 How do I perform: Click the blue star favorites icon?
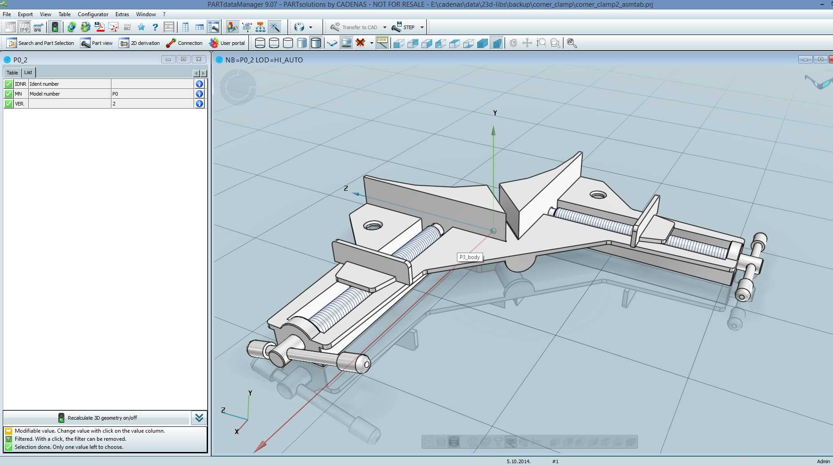141,27
